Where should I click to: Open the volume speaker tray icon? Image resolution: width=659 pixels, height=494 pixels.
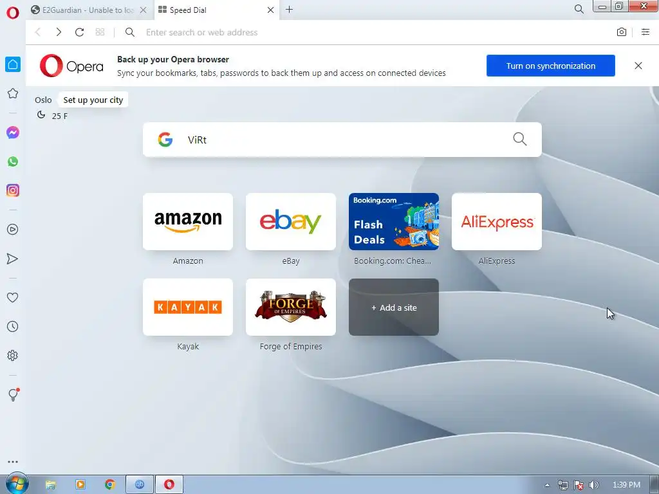pos(594,485)
